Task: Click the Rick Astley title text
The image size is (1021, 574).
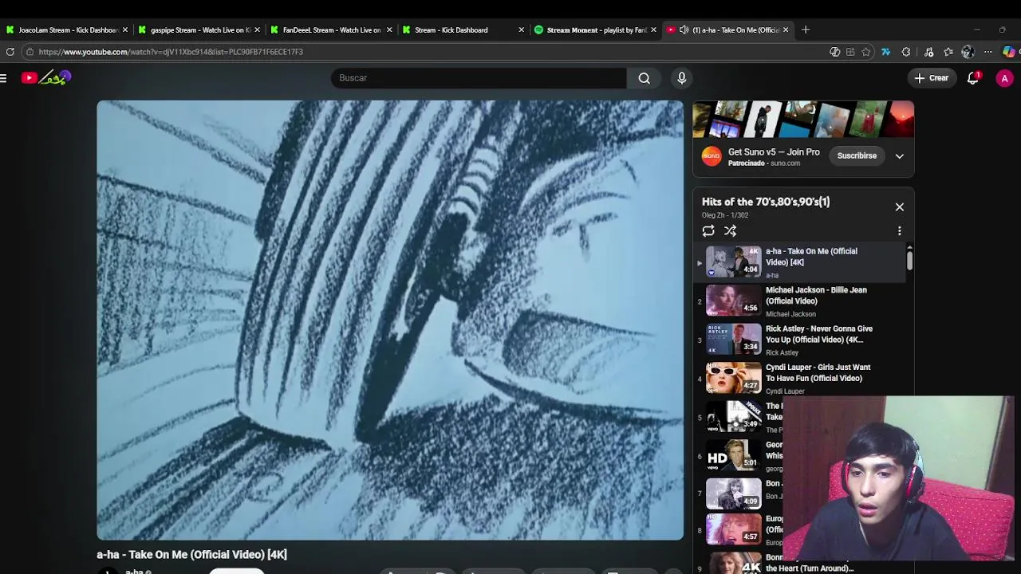Action: click(x=819, y=334)
